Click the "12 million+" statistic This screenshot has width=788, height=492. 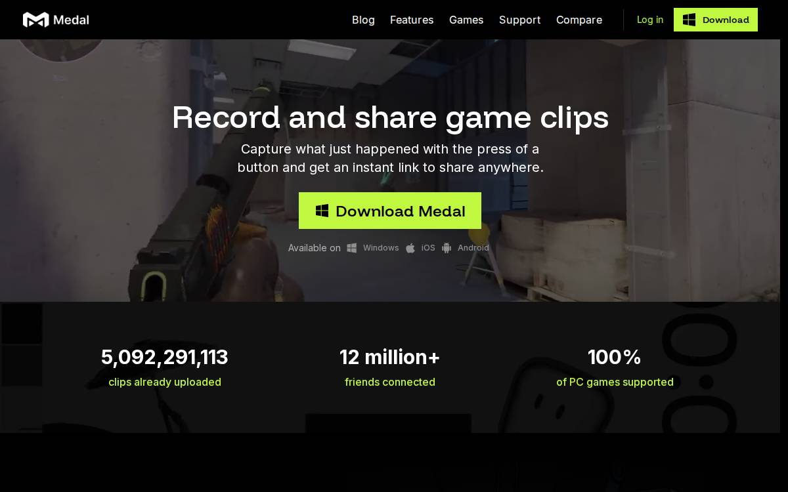tap(390, 357)
